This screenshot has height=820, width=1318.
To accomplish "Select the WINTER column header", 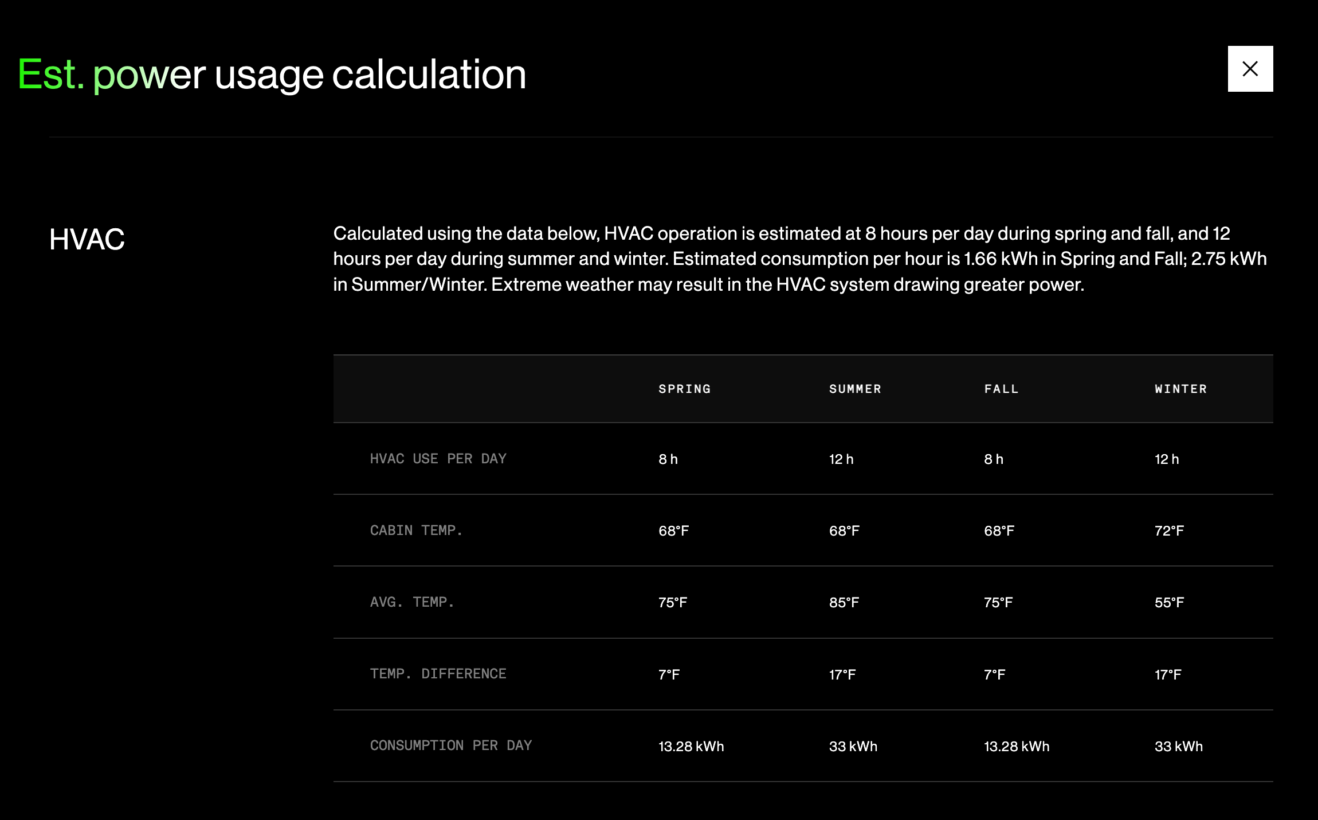I will pyautogui.click(x=1180, y=389).
